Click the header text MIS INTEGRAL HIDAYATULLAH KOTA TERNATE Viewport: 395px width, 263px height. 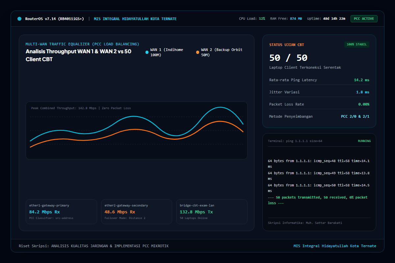tap(135, 19)
